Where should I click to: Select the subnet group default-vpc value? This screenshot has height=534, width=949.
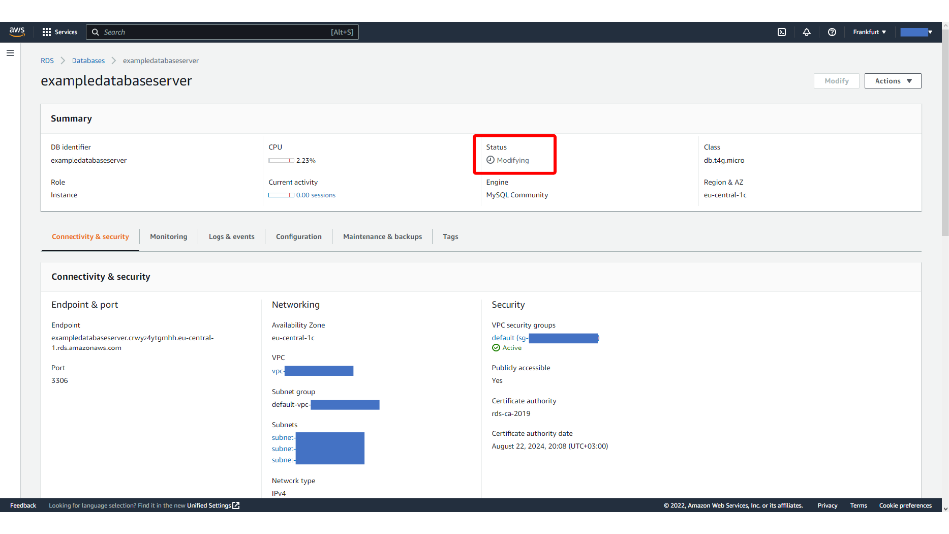pyautogui.click(x=326, y=405)
